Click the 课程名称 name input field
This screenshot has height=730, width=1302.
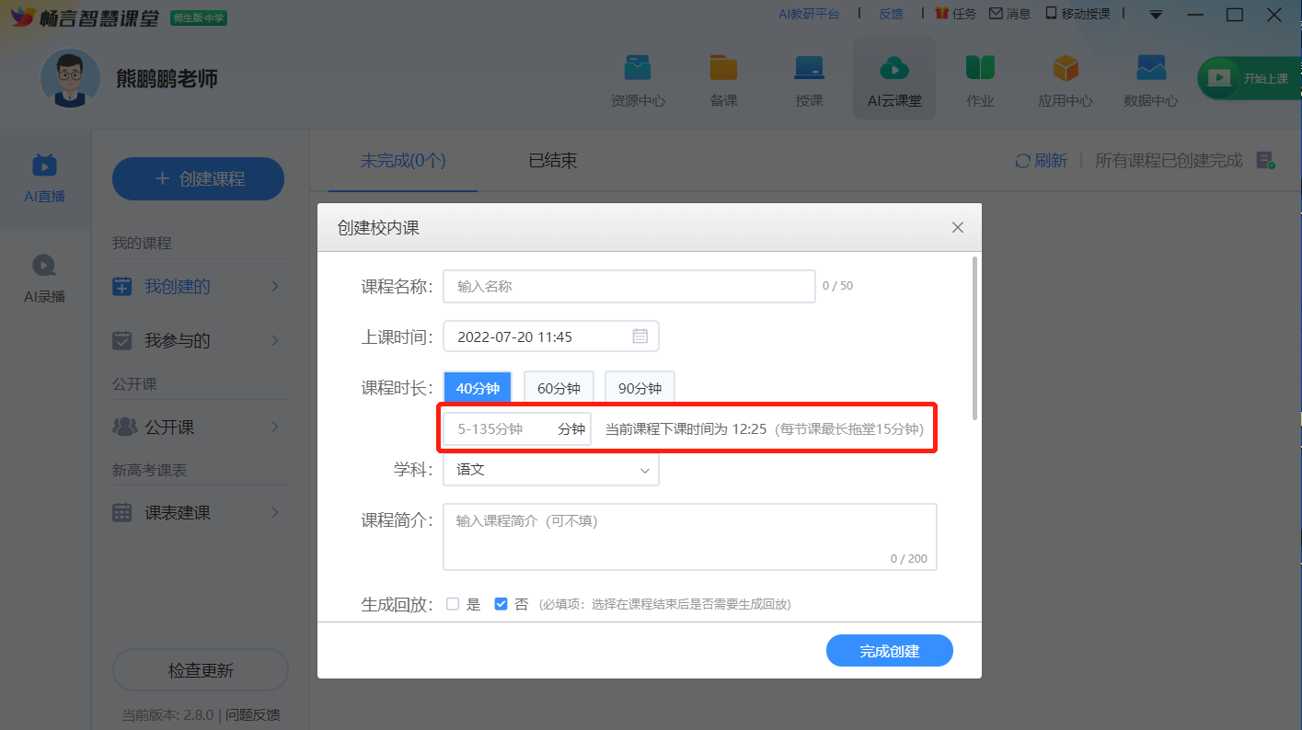click(628, 286)
